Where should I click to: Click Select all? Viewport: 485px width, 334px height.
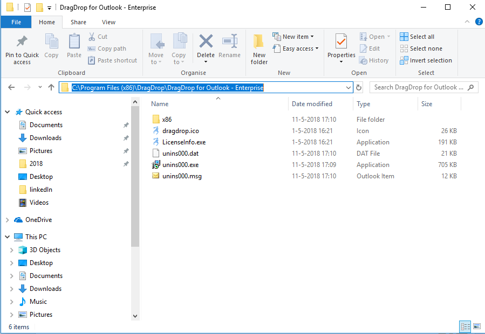pos(417,37)
